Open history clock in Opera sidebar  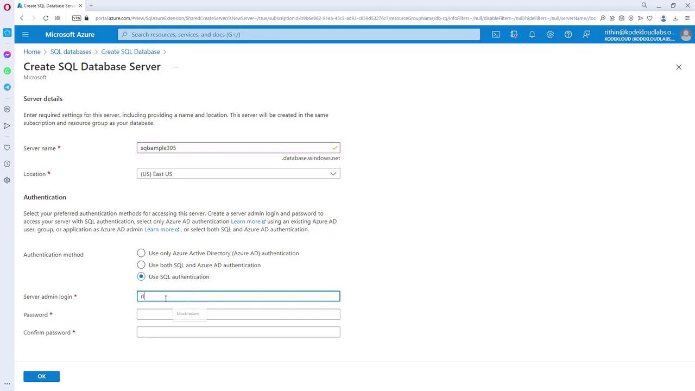click(x=7, y=163)
